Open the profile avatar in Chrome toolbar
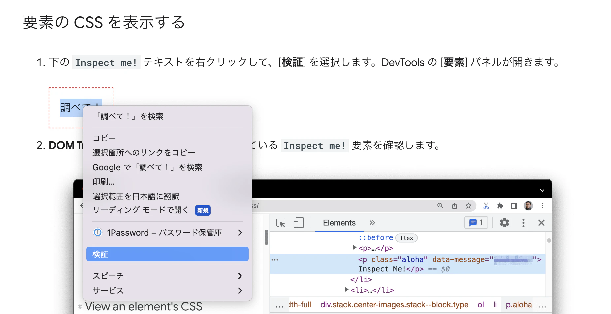This screenshot has height=314, width=611. click(x=528, y=206)
